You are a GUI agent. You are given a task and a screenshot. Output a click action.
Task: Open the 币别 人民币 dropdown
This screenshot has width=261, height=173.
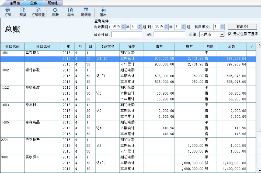(222, 34)
